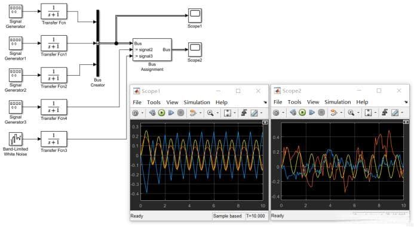This screenshot has height=227, width=414.
Task: Select the Transfer Fcn block at top
Action: [x=54, y=11]
